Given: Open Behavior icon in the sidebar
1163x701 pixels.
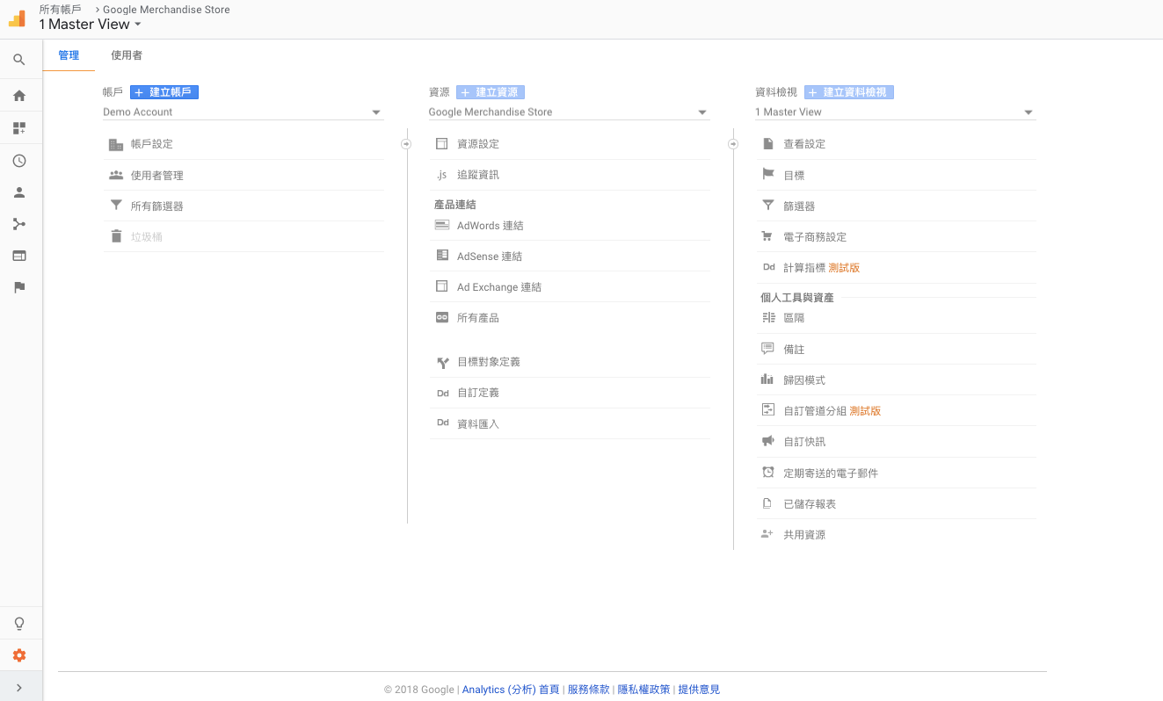Looking at the screenshot, I should (19, 256).
